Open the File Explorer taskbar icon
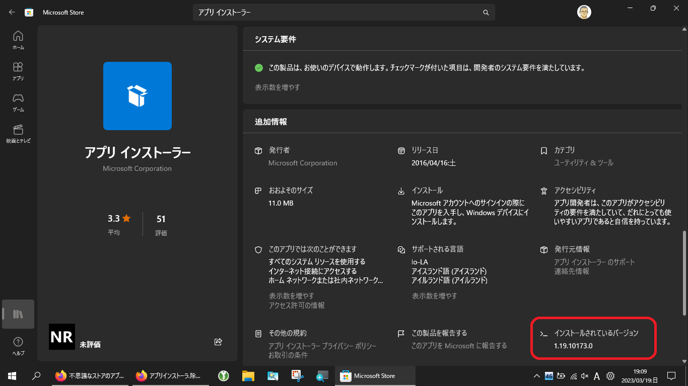This screenshot has width=688, height=386. click(x=248, y=375)
